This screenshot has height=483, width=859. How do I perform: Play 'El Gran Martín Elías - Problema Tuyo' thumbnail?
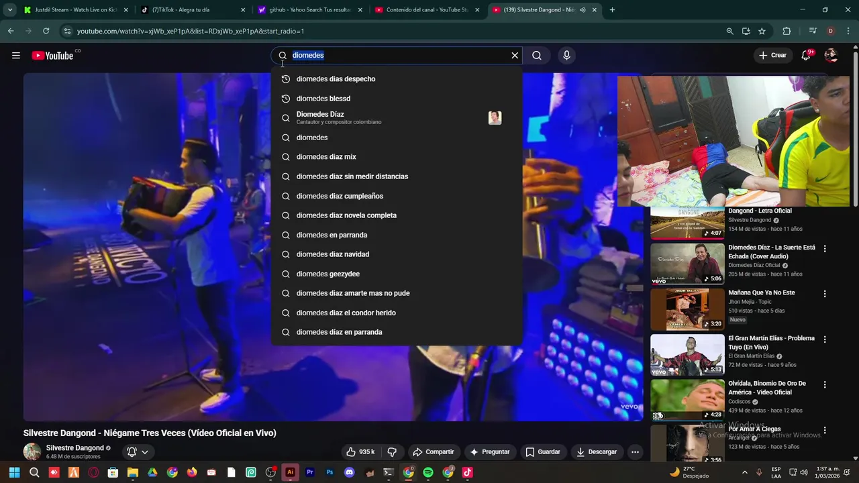click(687, 354)
